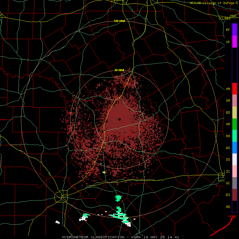This screenshot has width=239, height=239.
Task: Select the IC light pink legend swatch
Action: [x=234, y=171]
